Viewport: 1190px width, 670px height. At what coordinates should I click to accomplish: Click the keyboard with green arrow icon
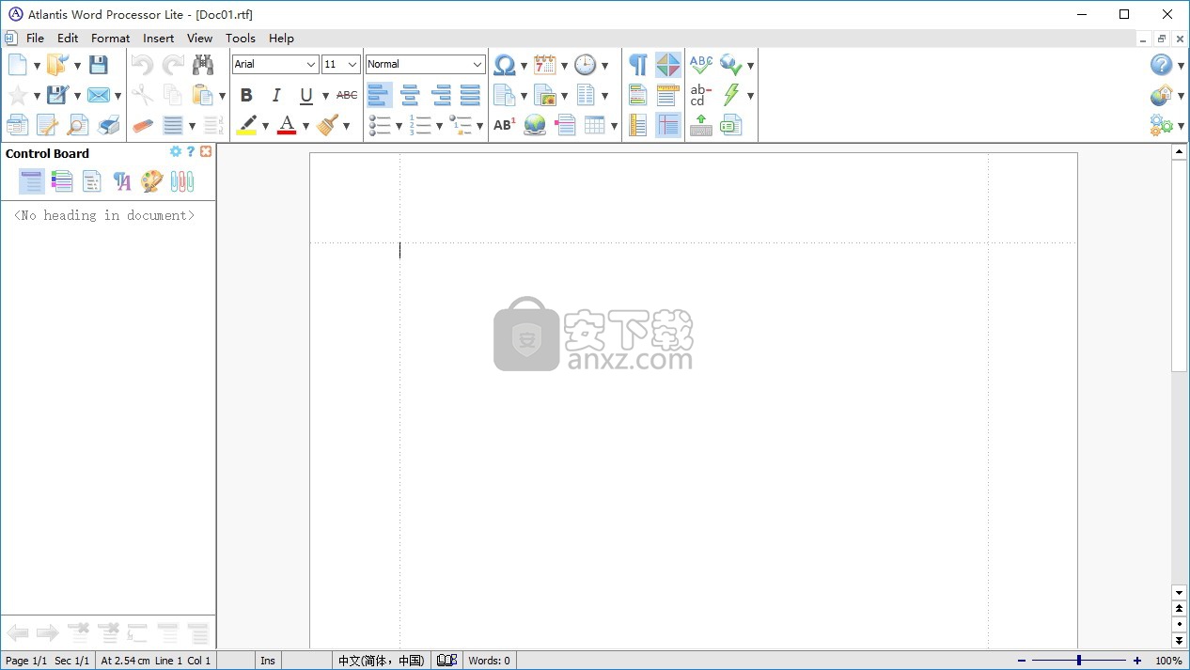click(x=701, y=125)
